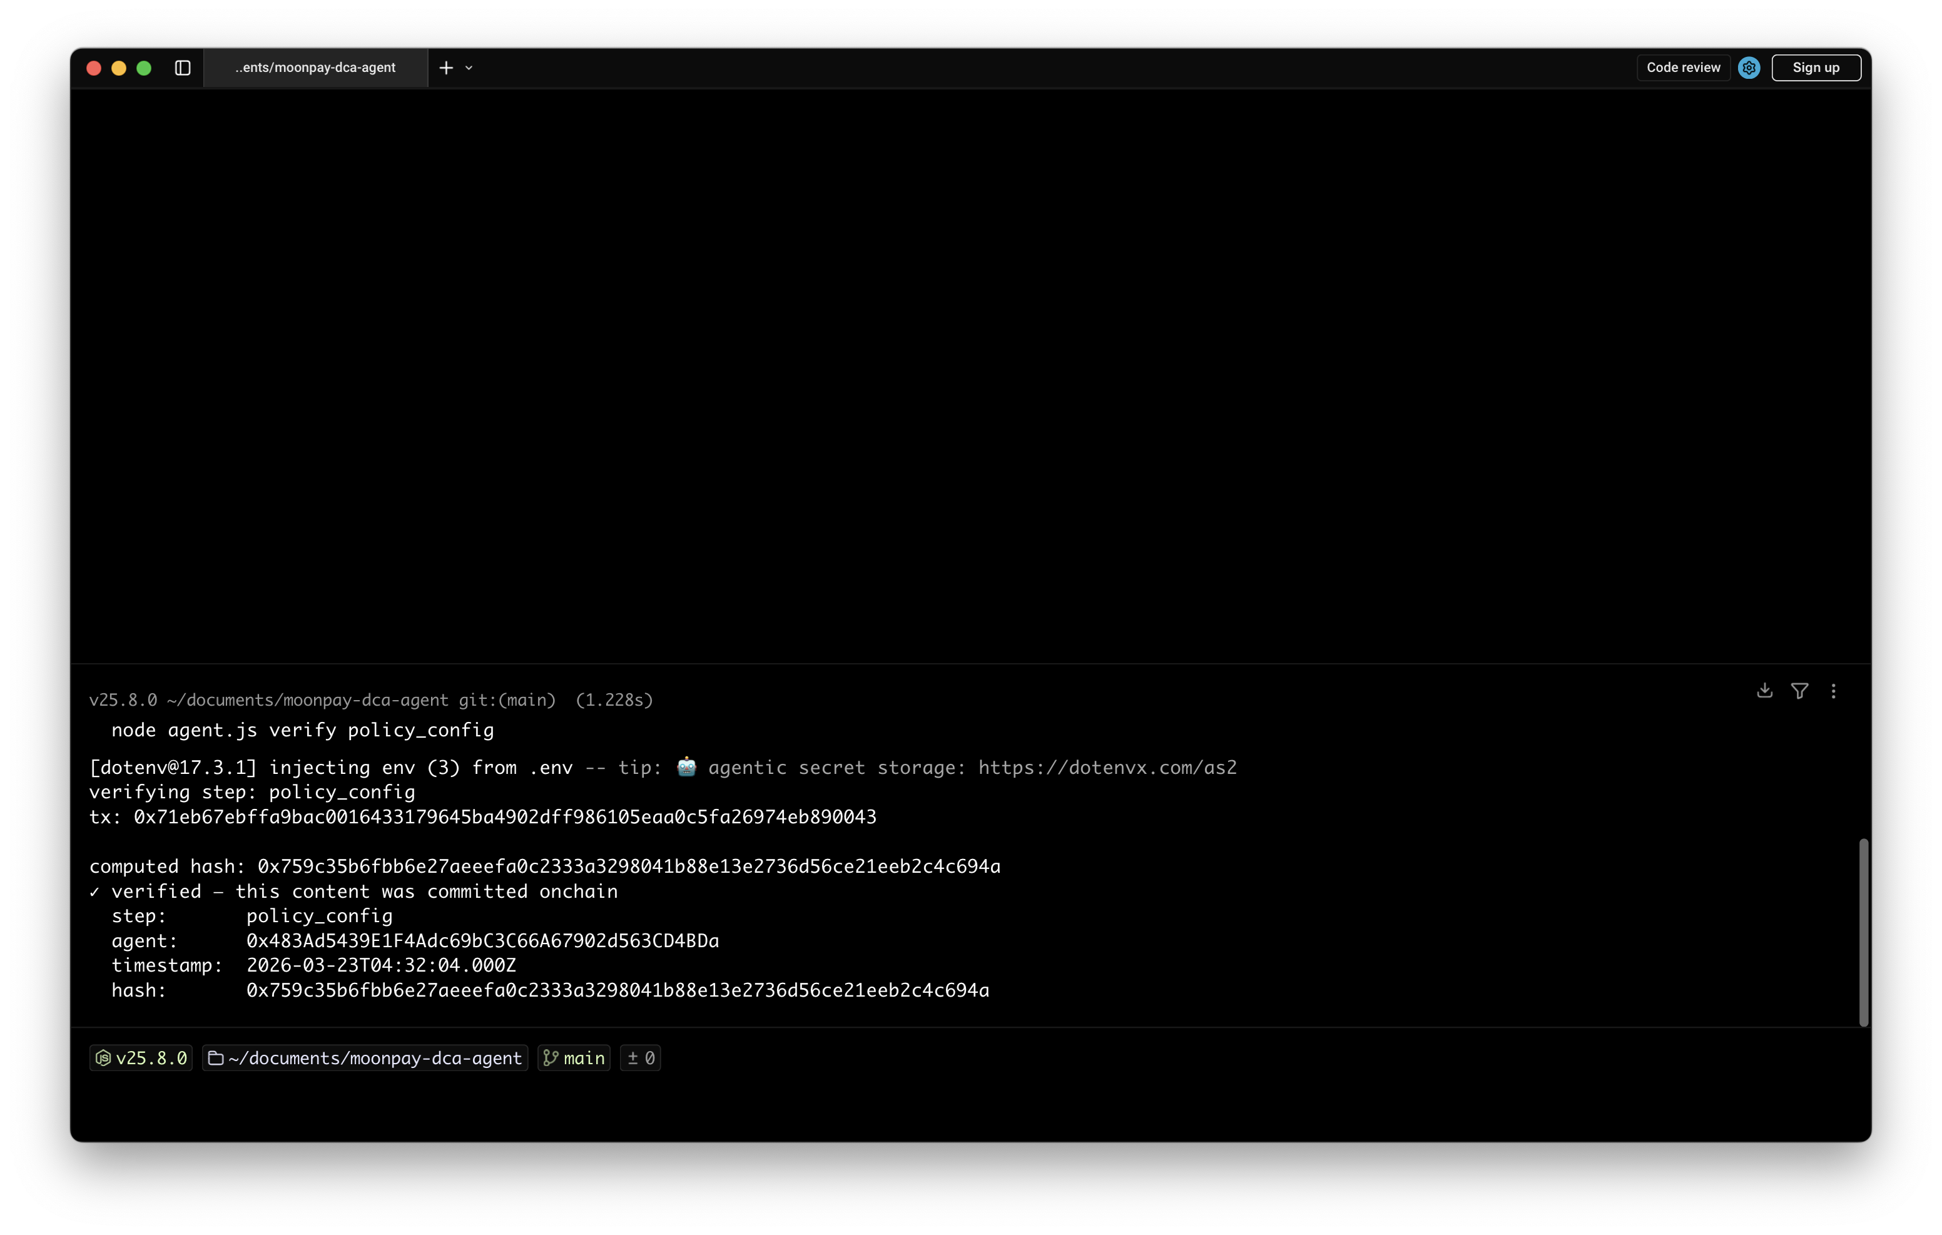The height and width of the screenshot is (1235, 1942).
Task: Click the Sign up button
Action: 1816,68
